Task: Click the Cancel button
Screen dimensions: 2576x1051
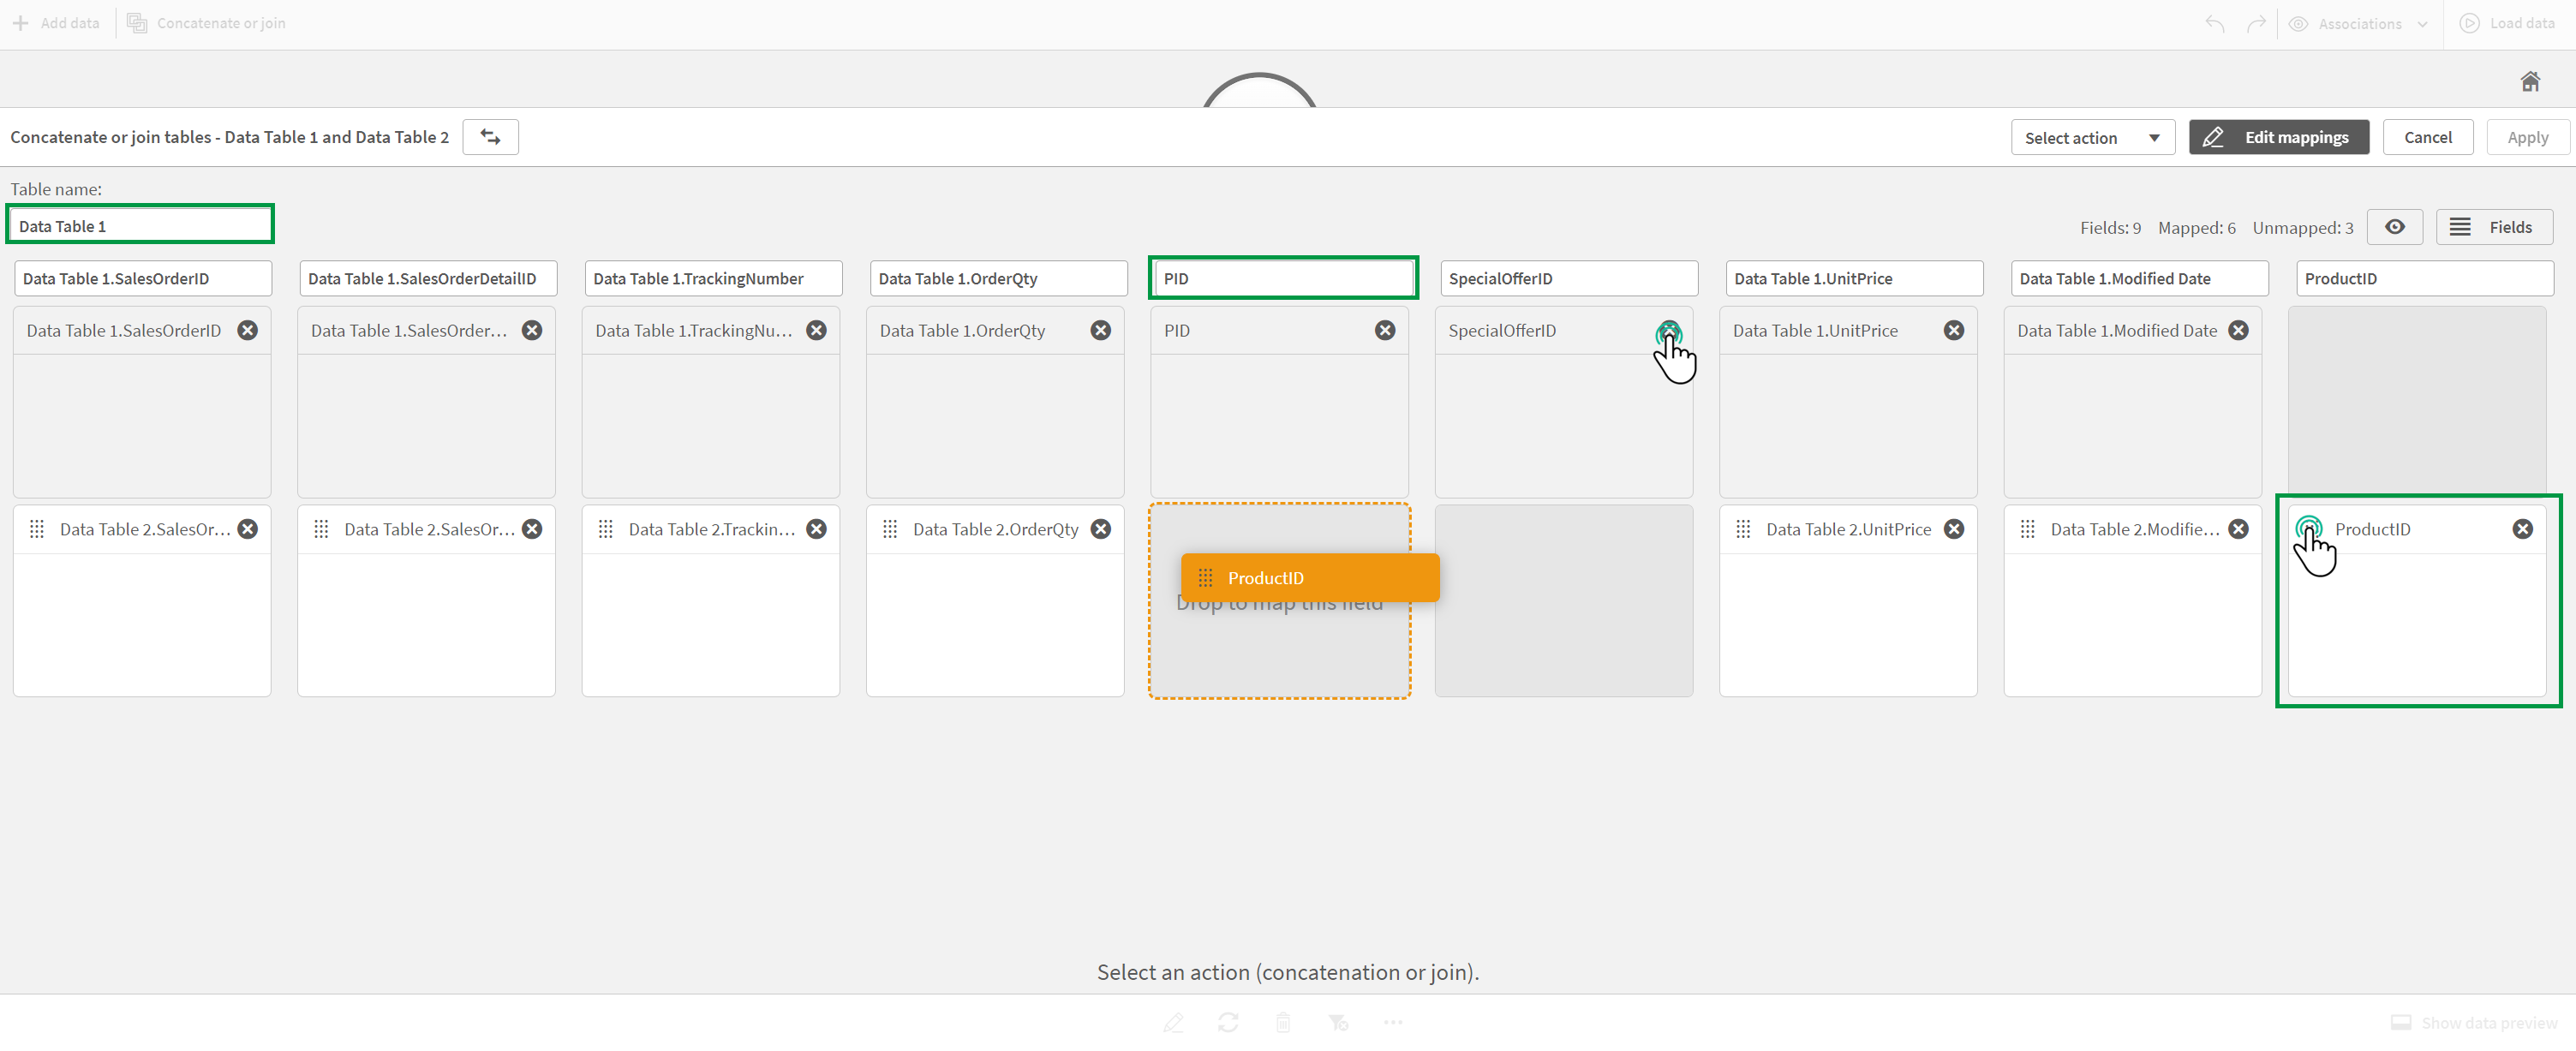Action: (2426, 136)
